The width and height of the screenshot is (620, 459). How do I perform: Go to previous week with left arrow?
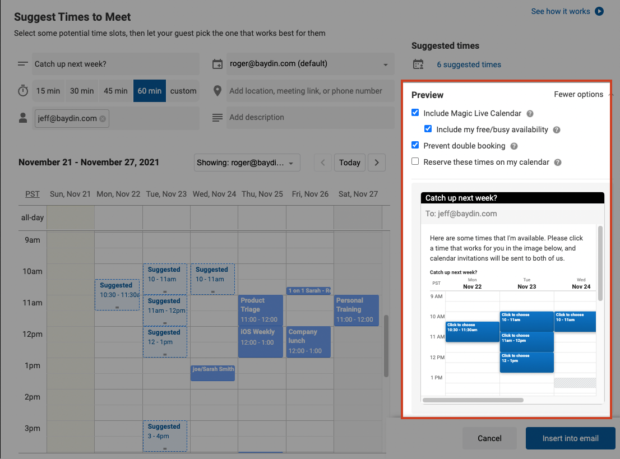(x=323, y=163)
